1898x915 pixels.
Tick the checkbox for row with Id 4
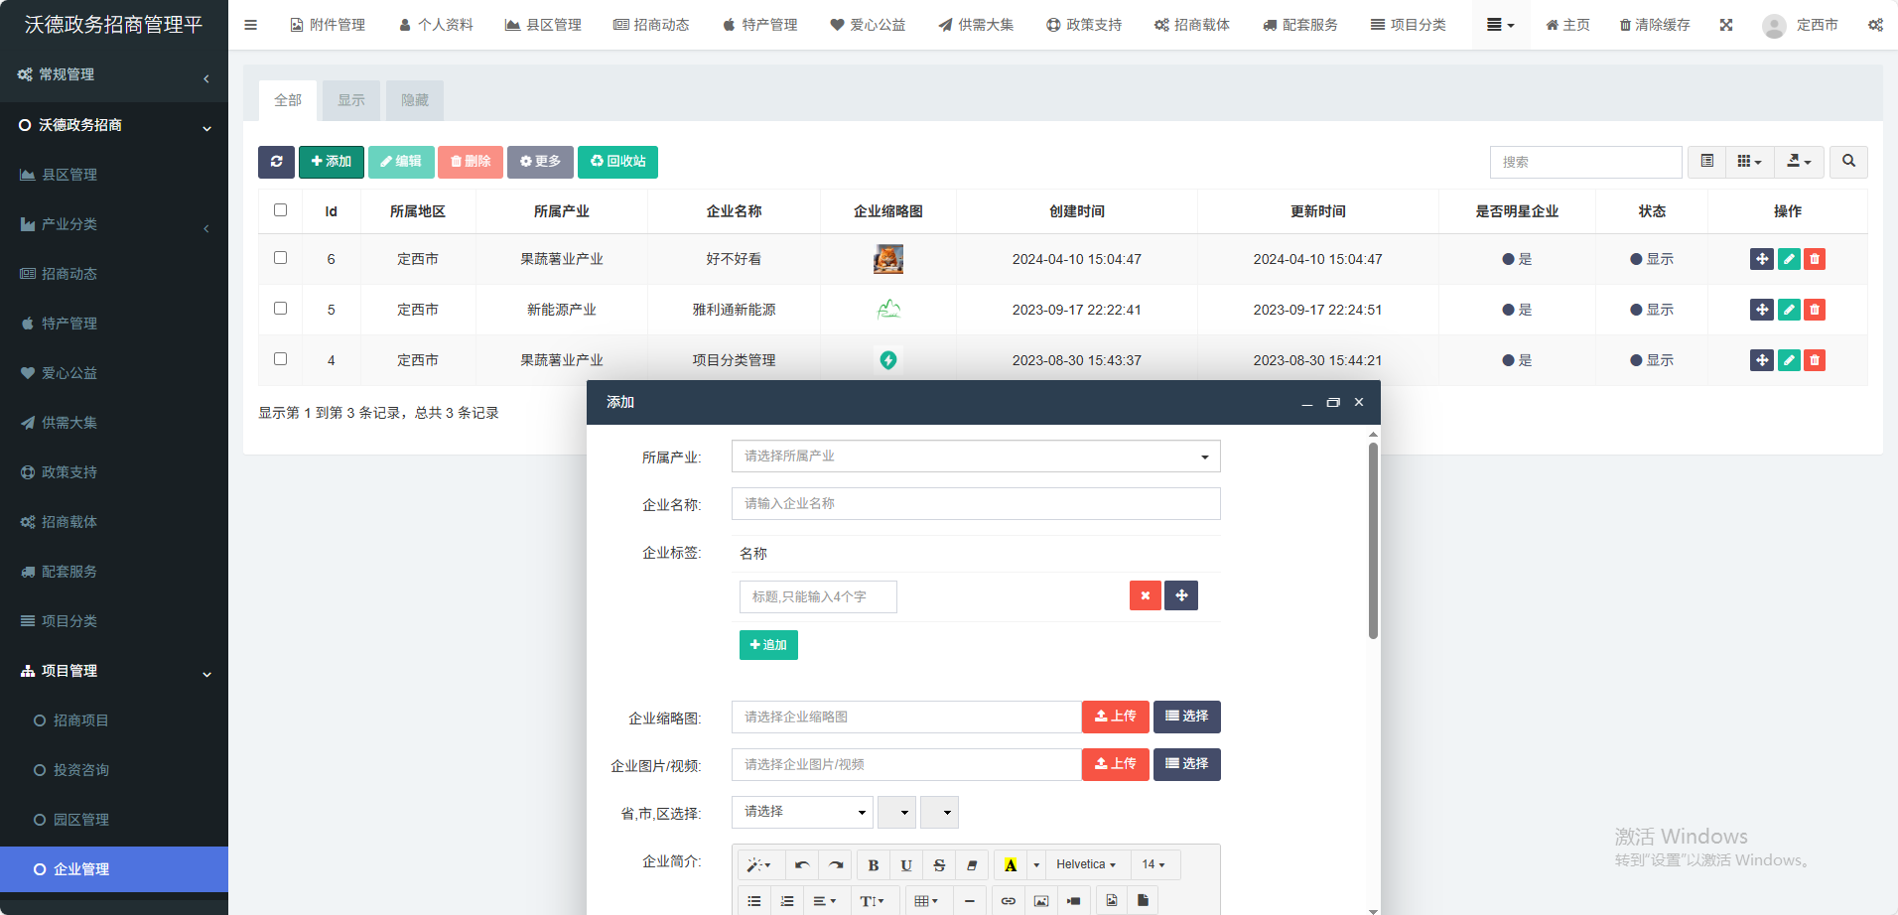pos(280,359)
